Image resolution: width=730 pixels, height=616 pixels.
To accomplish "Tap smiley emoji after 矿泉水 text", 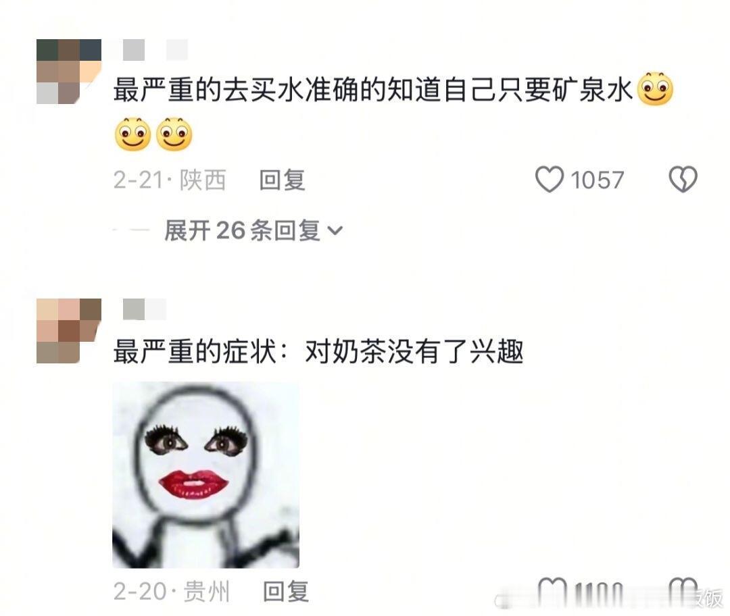I will click(x=655, y=89).
